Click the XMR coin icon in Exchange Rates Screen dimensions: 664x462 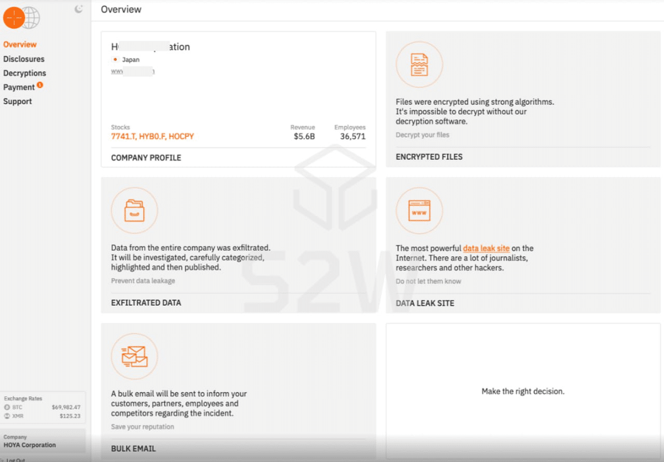7,416
